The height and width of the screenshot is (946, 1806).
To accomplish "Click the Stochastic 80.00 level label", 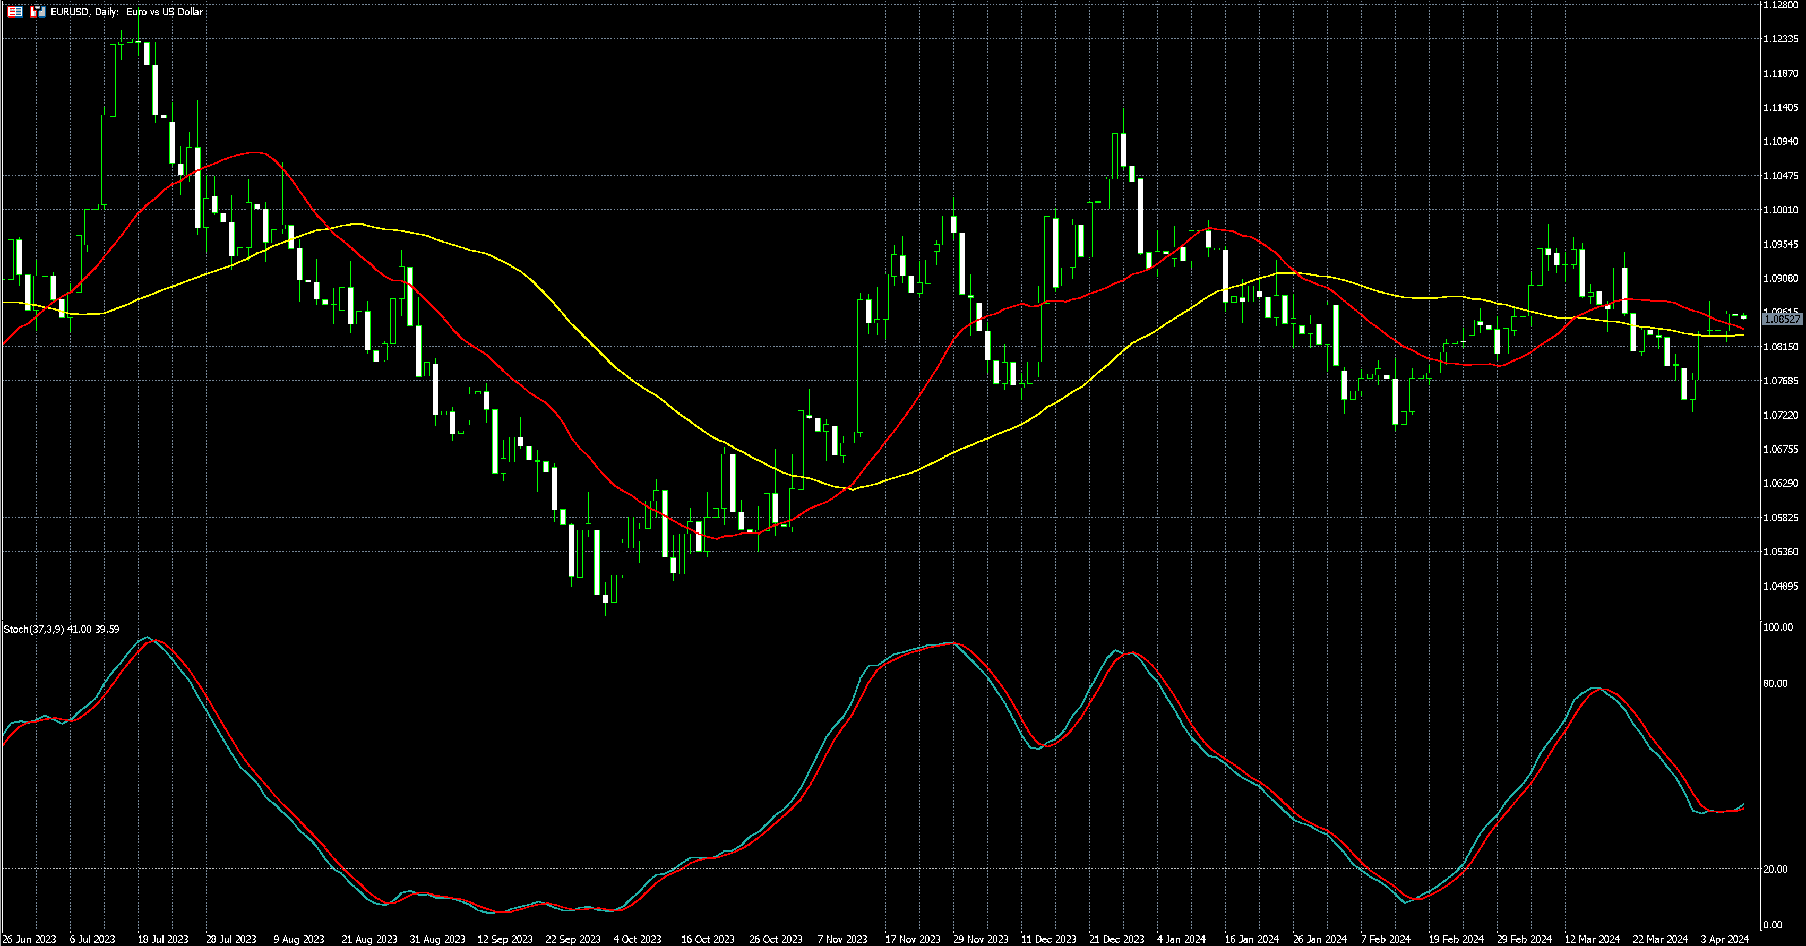I will (x=1775, y=683).
